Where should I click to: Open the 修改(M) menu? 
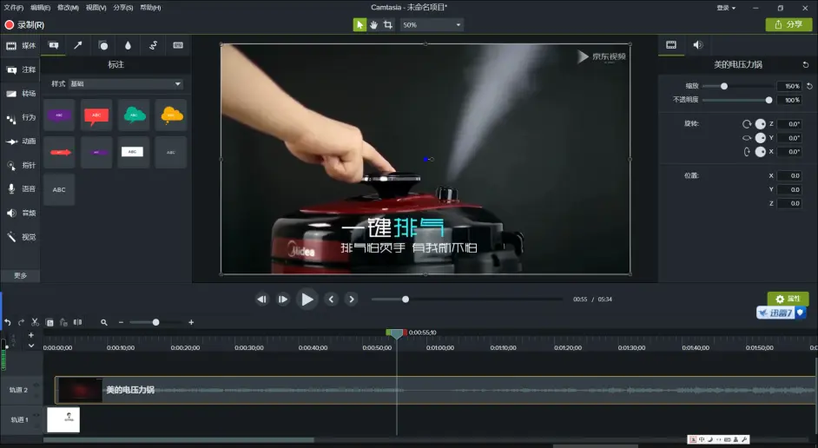68,7
